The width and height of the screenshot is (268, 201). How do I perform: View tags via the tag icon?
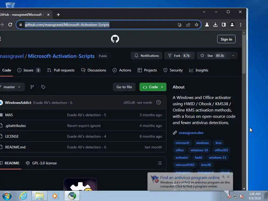click(43, 87)
